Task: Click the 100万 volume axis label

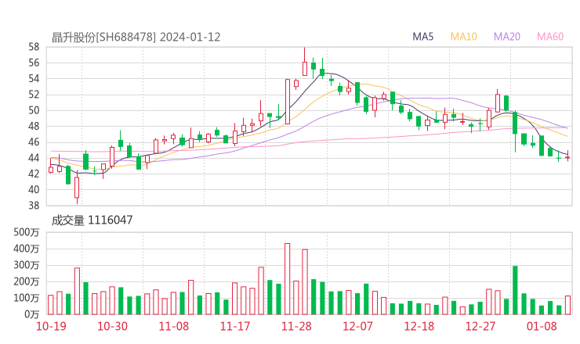Action: (27, 298)
